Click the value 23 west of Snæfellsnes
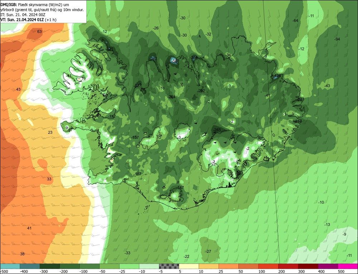The height and width of the screenshot is (274, 358). (50, 132)
